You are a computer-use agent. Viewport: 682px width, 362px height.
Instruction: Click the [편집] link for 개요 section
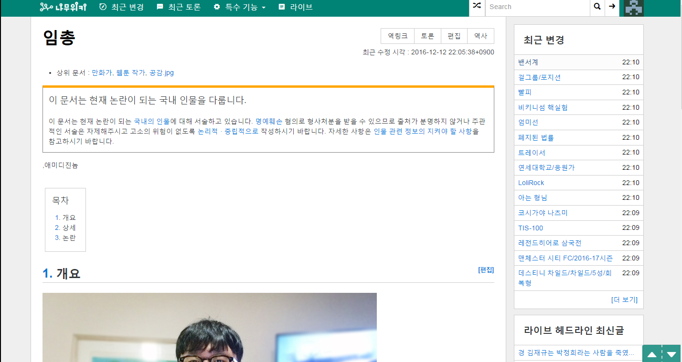pos(486,270)
